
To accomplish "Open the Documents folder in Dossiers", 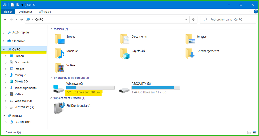I will click(125, 39).
